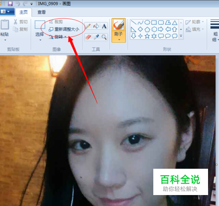The width and height of the screenshot is (219, 206).
Task: Choose the left arrow shape
Action: [168, 29]
